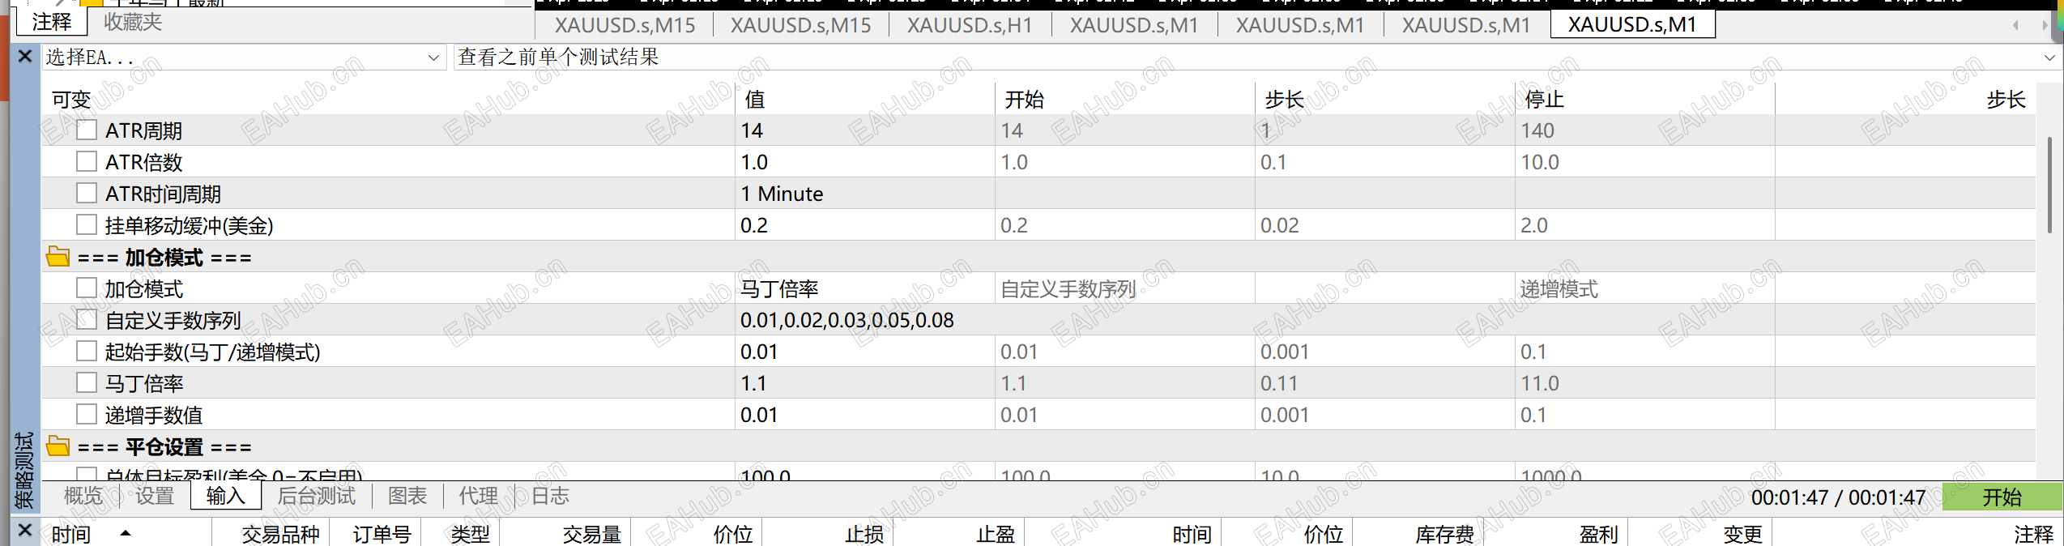Click the 订单号 column header
Image resolution: width=2064 pixels, height=546 pixels.
point(375,534)
